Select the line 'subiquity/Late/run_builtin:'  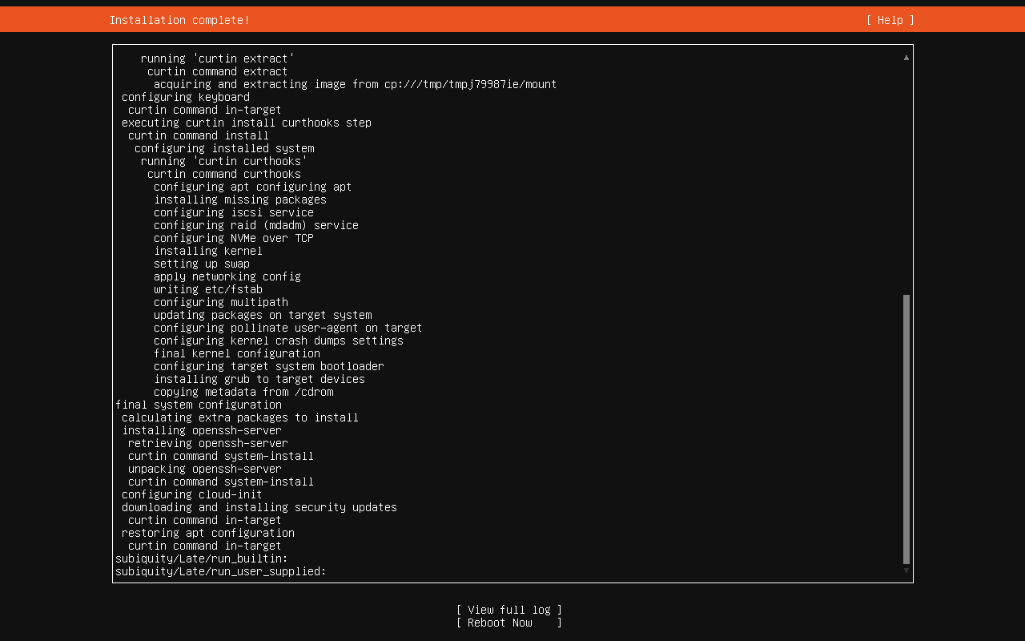[202, 558]
